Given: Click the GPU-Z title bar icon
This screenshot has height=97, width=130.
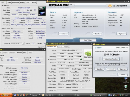Looking at the screenshot, I should click(47, 44).
